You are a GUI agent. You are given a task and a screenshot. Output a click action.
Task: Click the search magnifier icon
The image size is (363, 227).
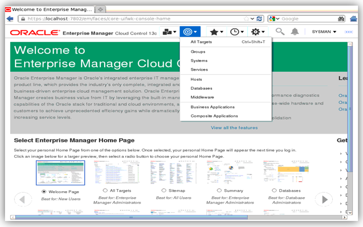pyautogui.click(x=280, y=32)
